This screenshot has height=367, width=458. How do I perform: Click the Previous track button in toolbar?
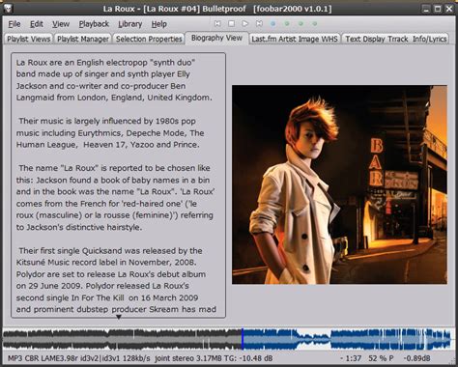217,23
